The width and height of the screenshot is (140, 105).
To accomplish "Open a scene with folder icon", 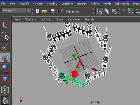I will pyautogui.click(x=45, y=11).
